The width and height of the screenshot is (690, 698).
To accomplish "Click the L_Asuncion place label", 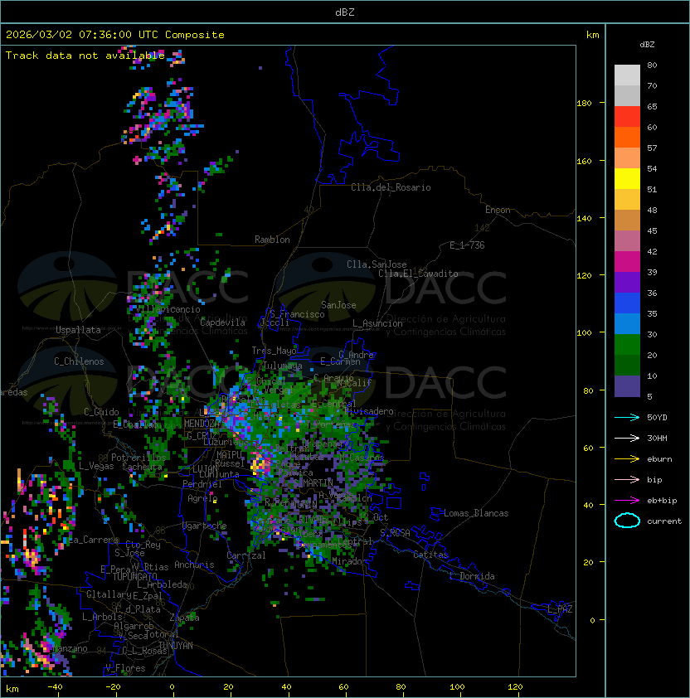I will pos(377,323).
